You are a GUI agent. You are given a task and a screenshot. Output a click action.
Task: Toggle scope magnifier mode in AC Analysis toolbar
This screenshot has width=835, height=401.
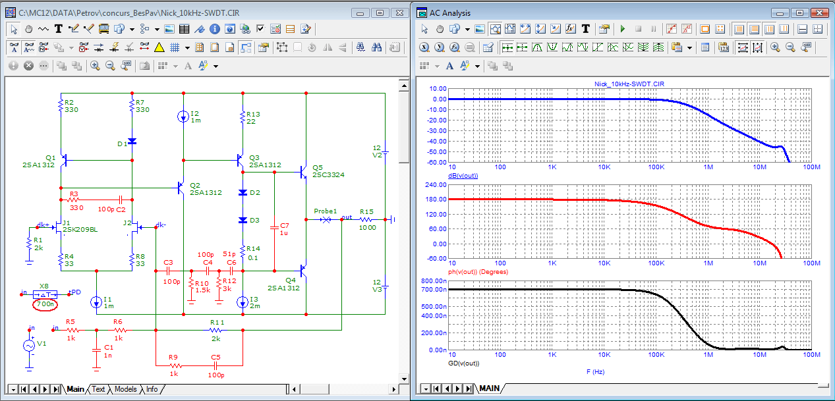pos(495,29)
